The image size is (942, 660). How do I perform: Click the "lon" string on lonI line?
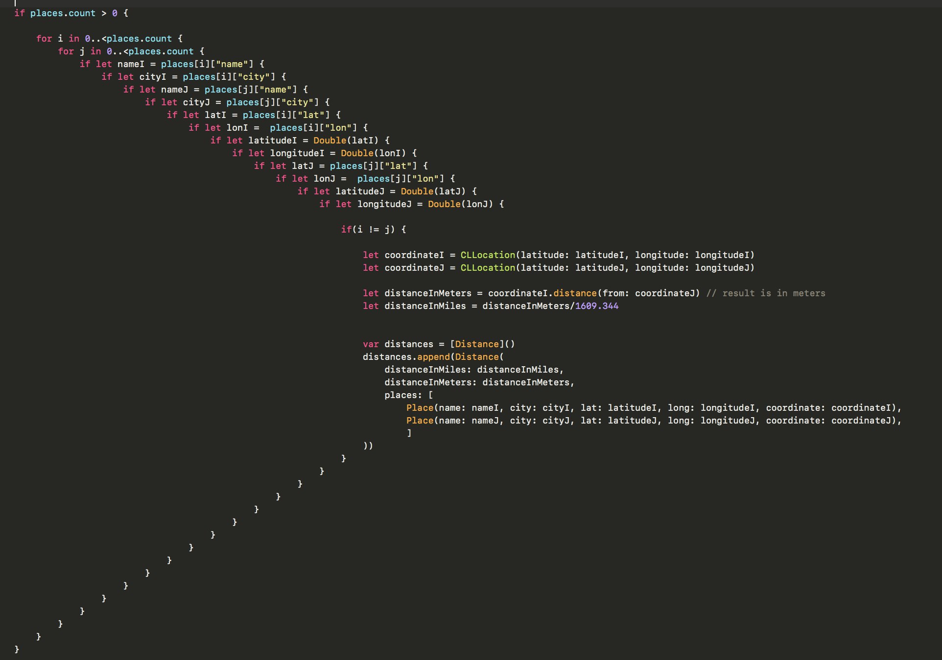(338, 128)
